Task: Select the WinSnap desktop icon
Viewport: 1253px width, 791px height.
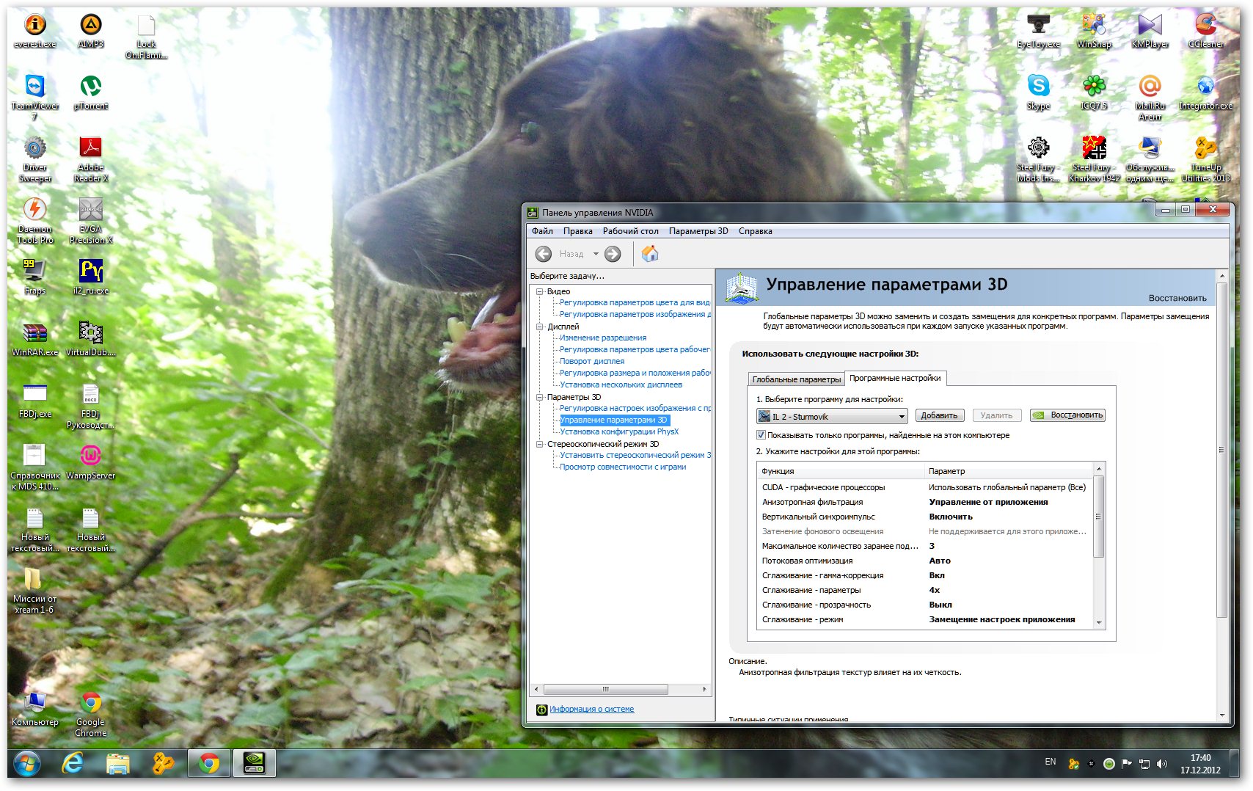Action: pyautogui.click(x=1094, y=31)
